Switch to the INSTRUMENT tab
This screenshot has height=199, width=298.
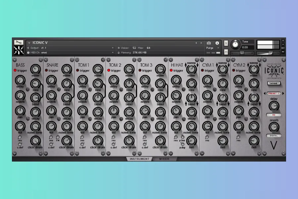click(x=139, y=159)
